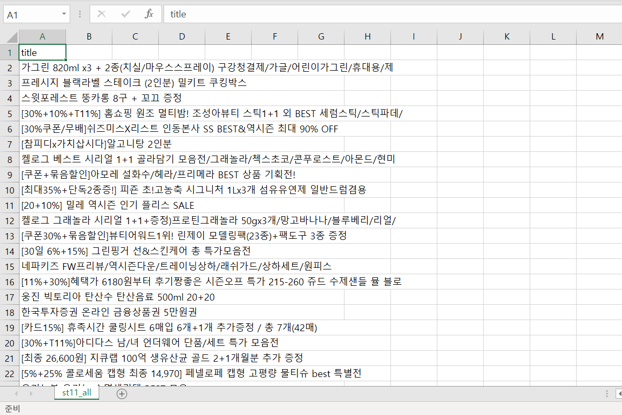
Task: Select the st11_all sheet tab
Action: [x=76, y=393]
